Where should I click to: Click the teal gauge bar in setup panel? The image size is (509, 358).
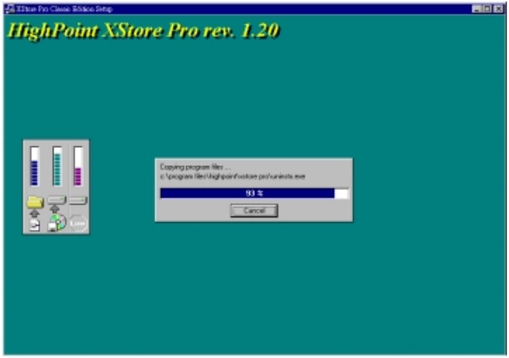pos(57,166)
